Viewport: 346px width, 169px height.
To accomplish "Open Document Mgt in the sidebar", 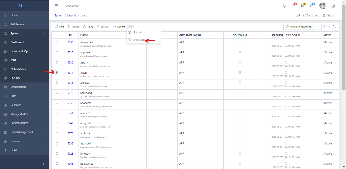I will click(20, 51).
